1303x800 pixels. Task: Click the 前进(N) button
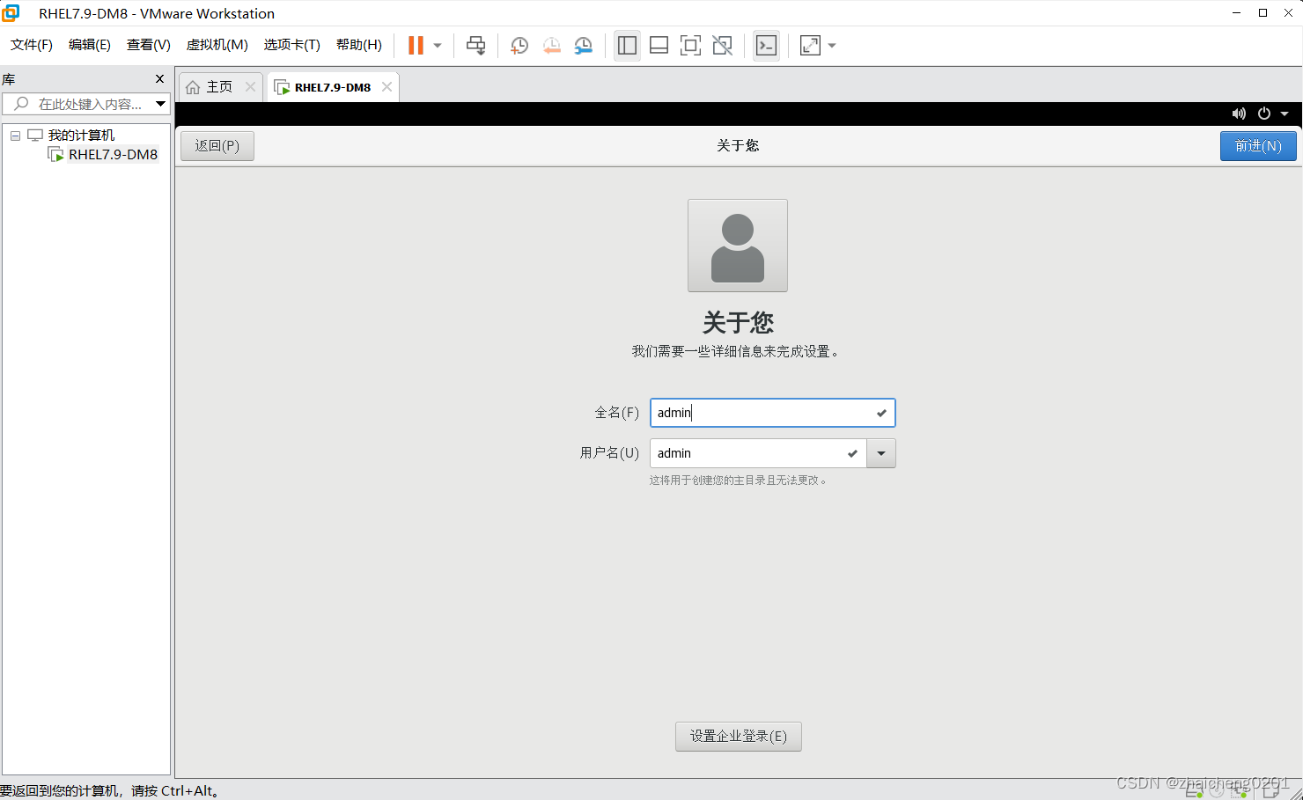tap(1258, 146)
